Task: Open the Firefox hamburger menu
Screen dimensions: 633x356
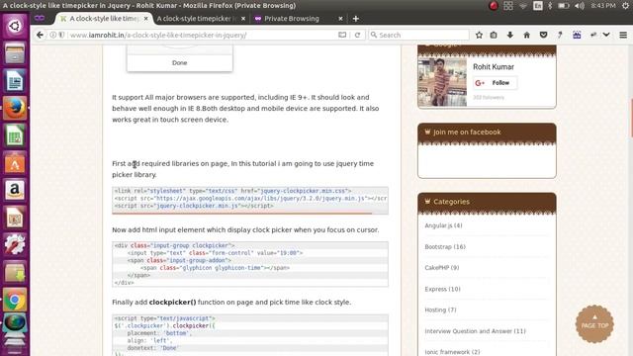Action: click(x=623, y=36)
